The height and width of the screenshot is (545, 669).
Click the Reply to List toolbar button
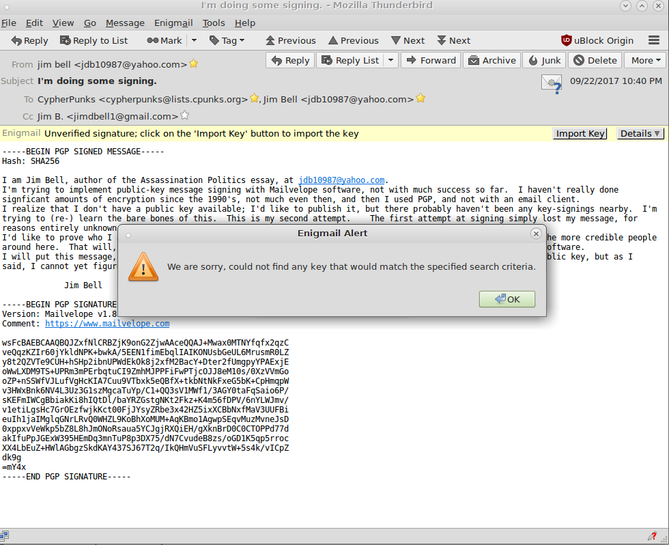pyautogui.click(x=94, y=40)
